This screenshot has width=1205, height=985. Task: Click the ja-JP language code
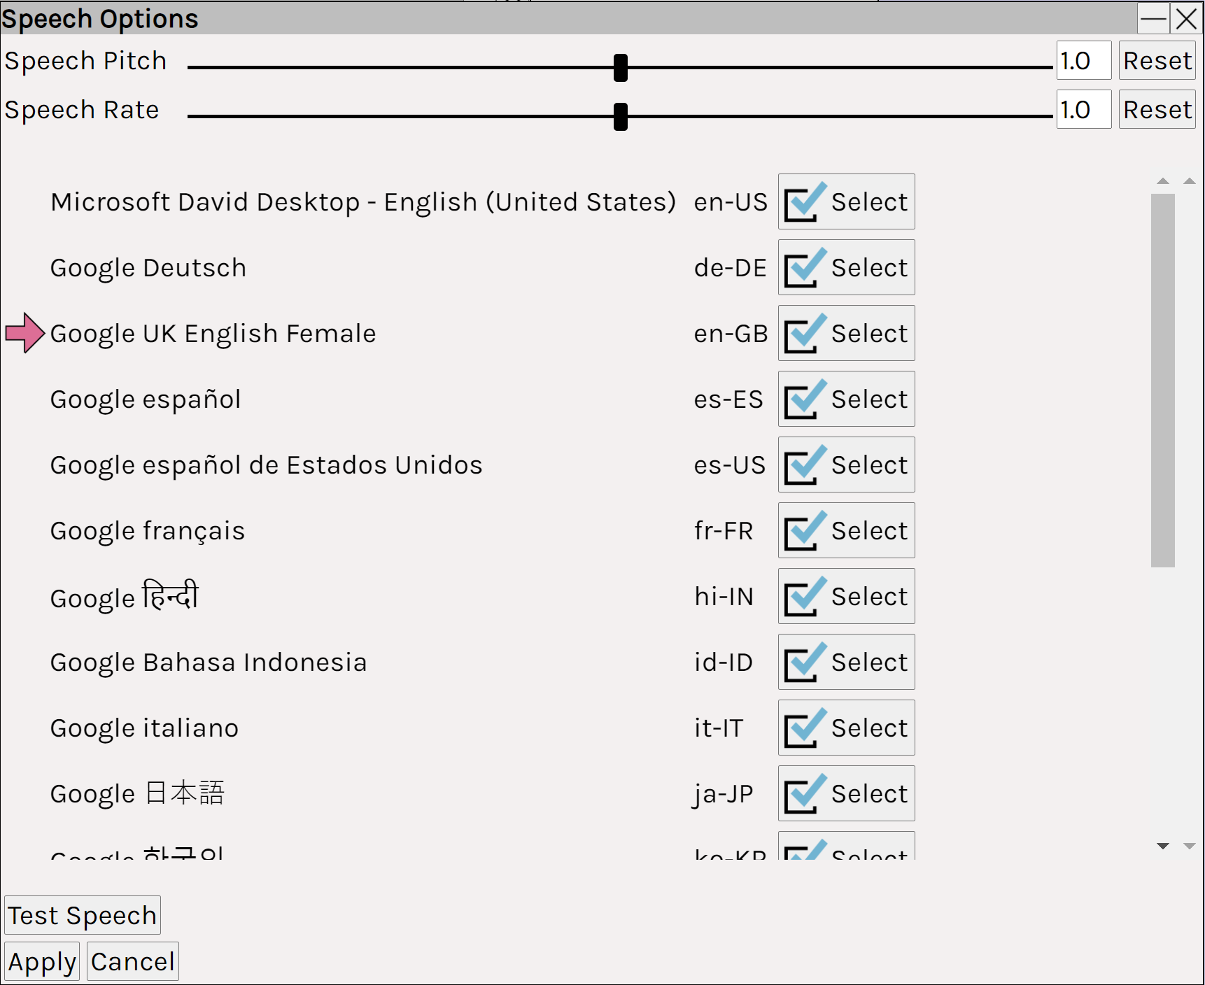click(x=723, y=795)
